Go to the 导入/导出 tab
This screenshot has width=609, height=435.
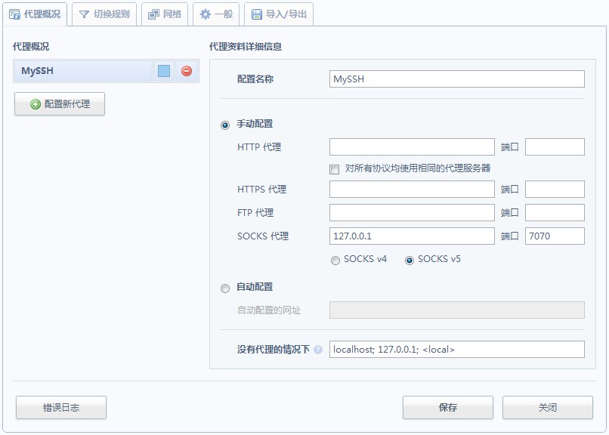pos(278,14)
